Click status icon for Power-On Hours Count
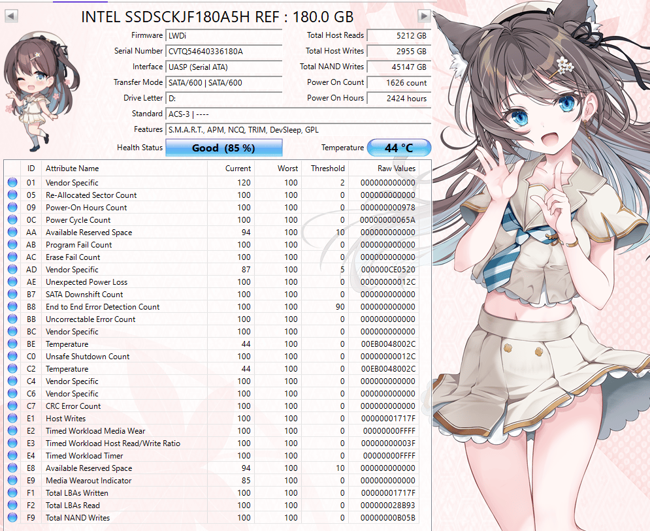This screenshot has height=531, width=650. [12, 207]
